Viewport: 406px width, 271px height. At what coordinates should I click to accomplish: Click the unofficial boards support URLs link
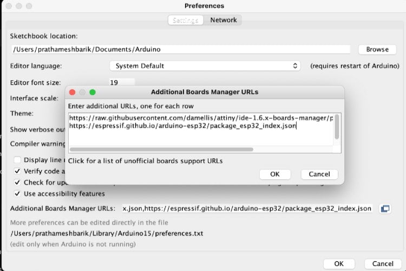145,160
